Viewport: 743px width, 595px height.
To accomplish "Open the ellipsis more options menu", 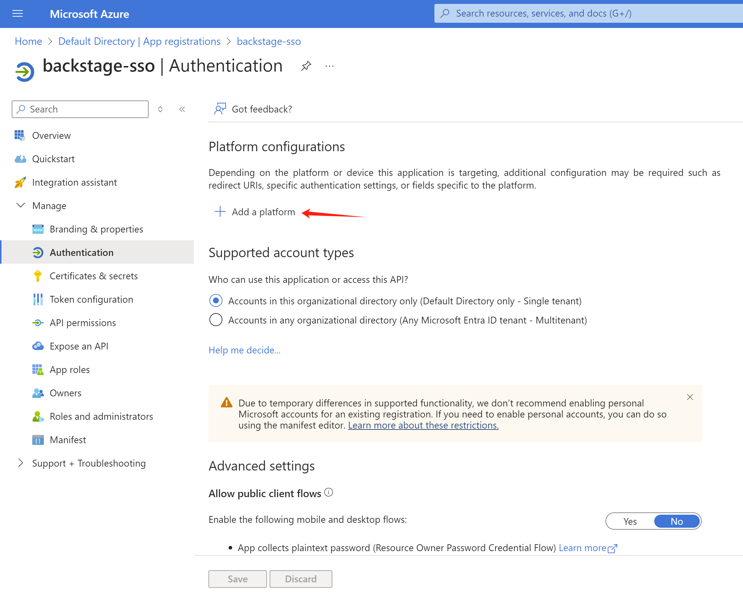I will (329, 66).
